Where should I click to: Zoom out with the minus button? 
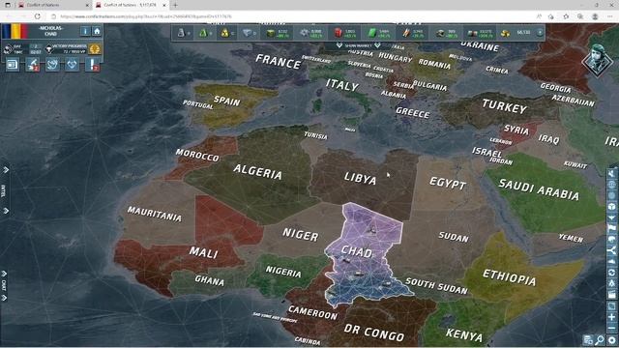coord(611,328)
